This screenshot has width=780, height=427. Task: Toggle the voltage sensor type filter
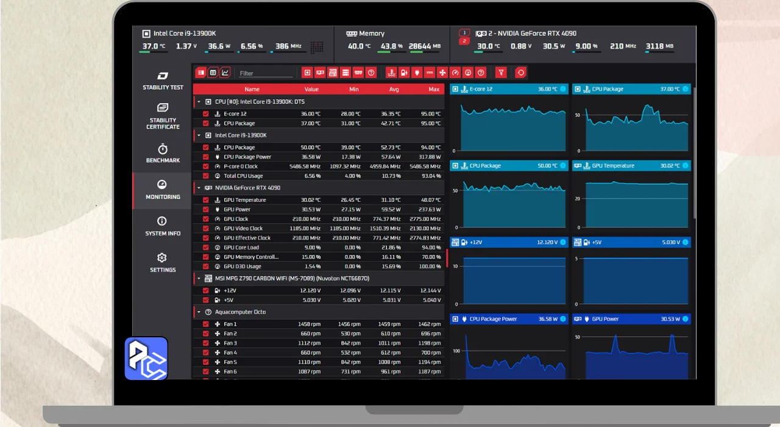(x=404, y=73)
